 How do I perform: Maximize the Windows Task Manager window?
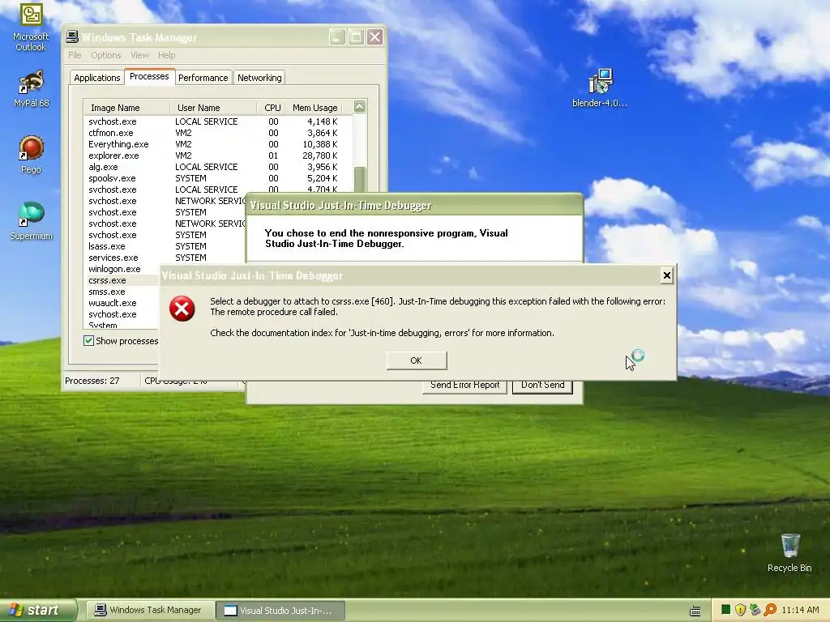(x=356, y=37)
